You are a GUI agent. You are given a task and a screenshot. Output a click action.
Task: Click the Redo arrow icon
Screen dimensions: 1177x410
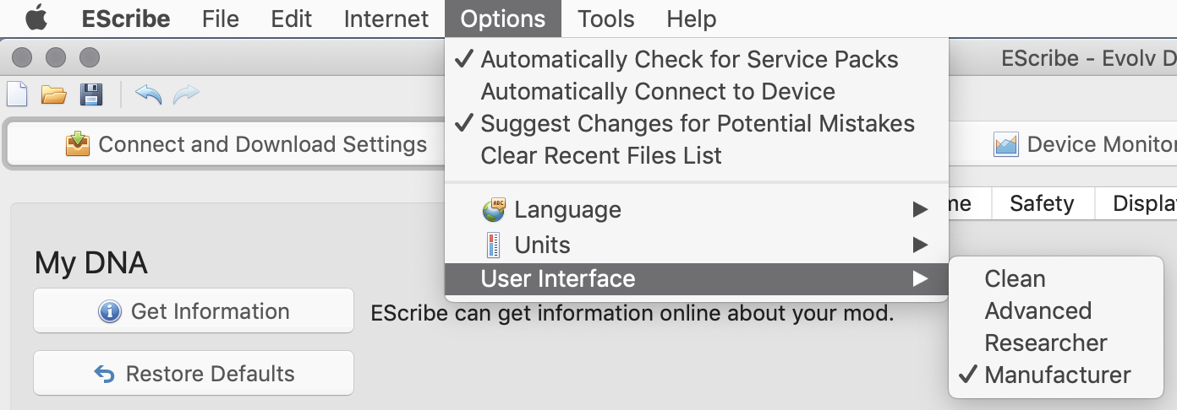(186, 94)
